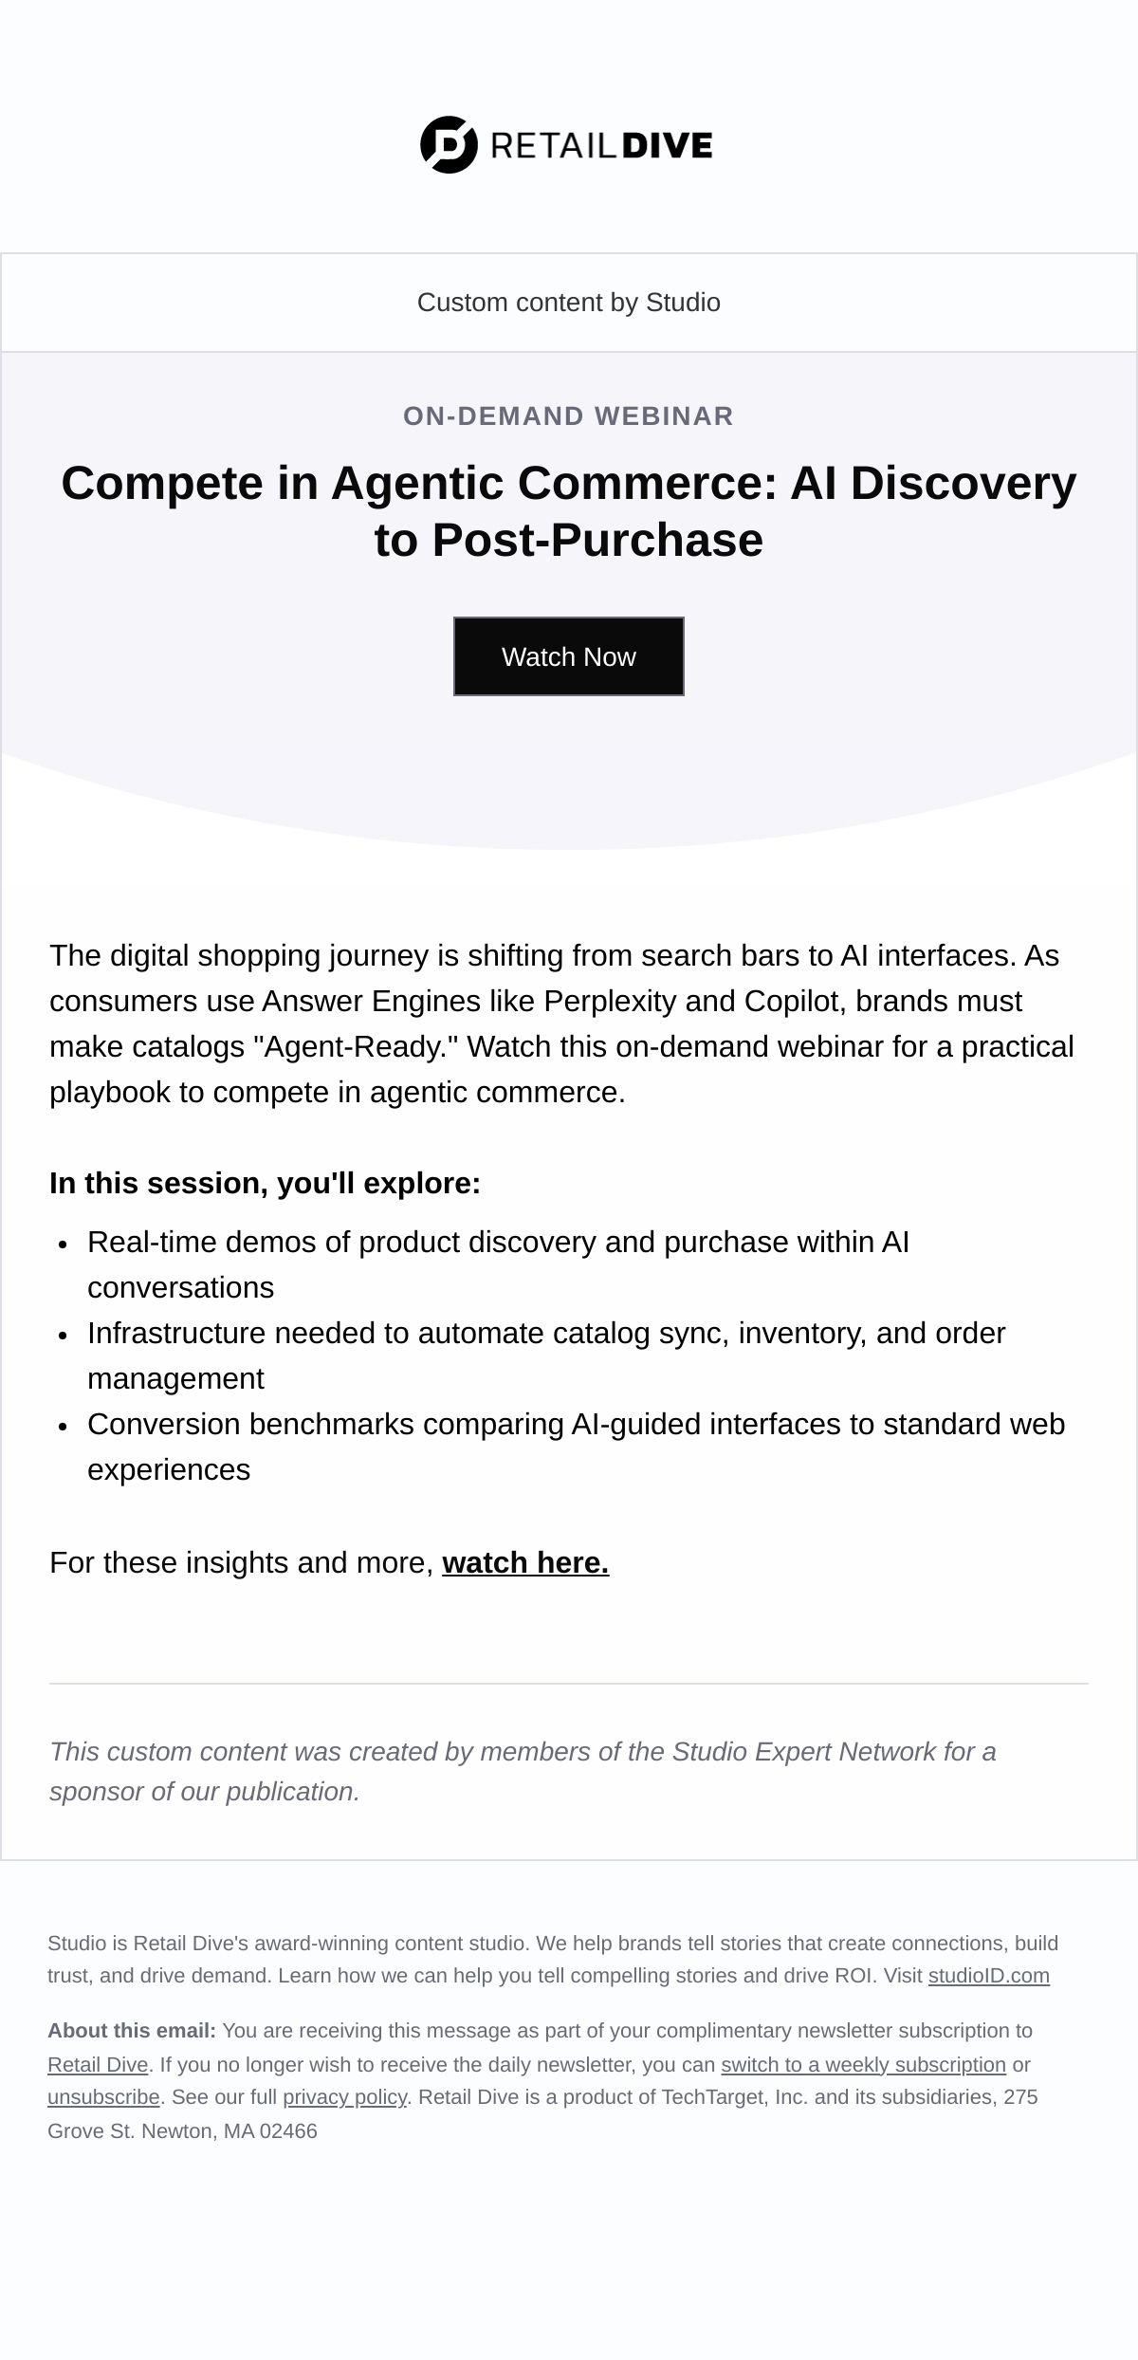Click 'In this session, you'll explore' heading

pos(266,1184)
